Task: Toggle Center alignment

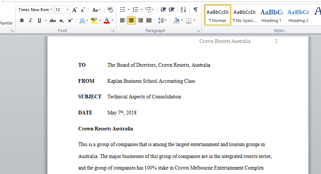Action: click(131, 20)
